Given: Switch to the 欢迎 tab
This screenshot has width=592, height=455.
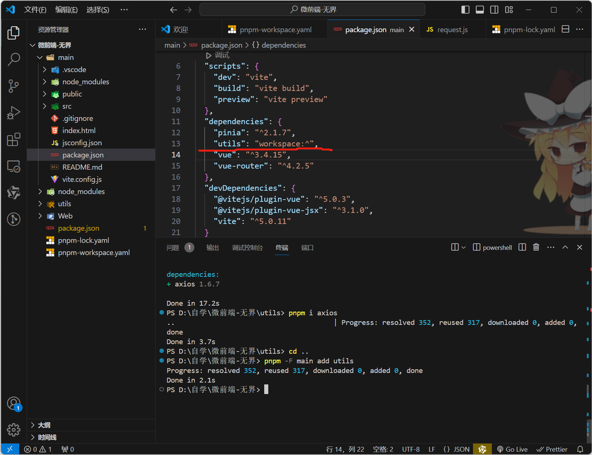Looking at the screenshot, I should coord(189,29).
